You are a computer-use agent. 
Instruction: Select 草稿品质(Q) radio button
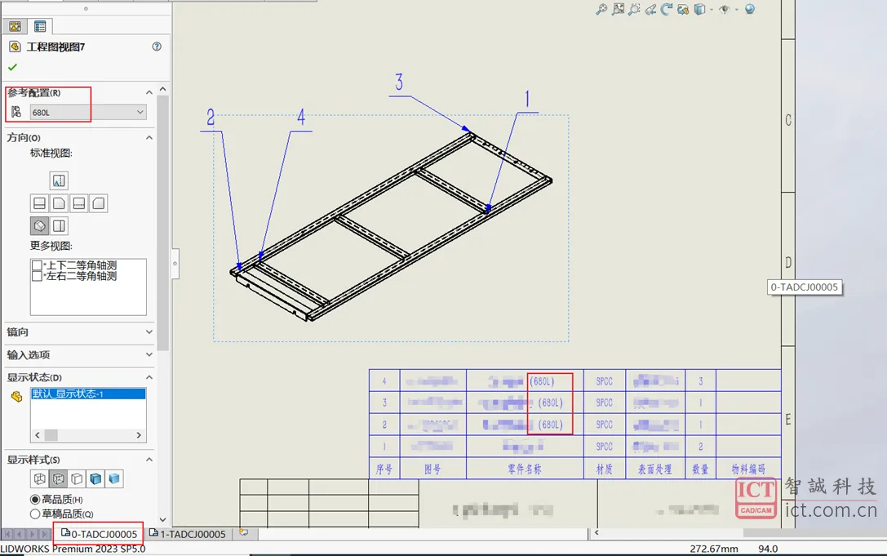(x=35, y=514)
